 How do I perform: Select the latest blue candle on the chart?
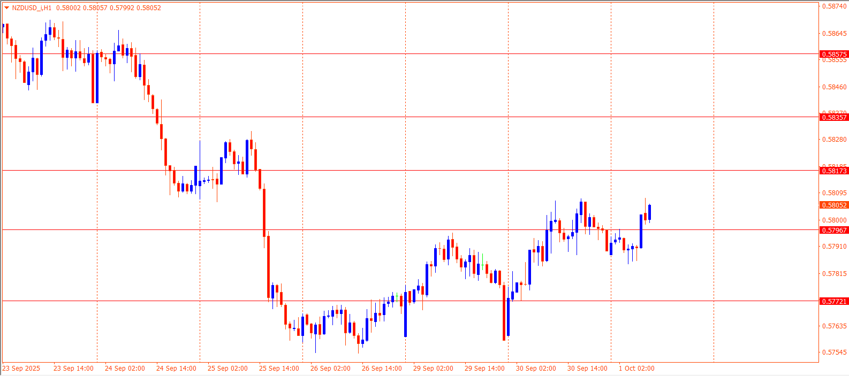click(649, 212)
